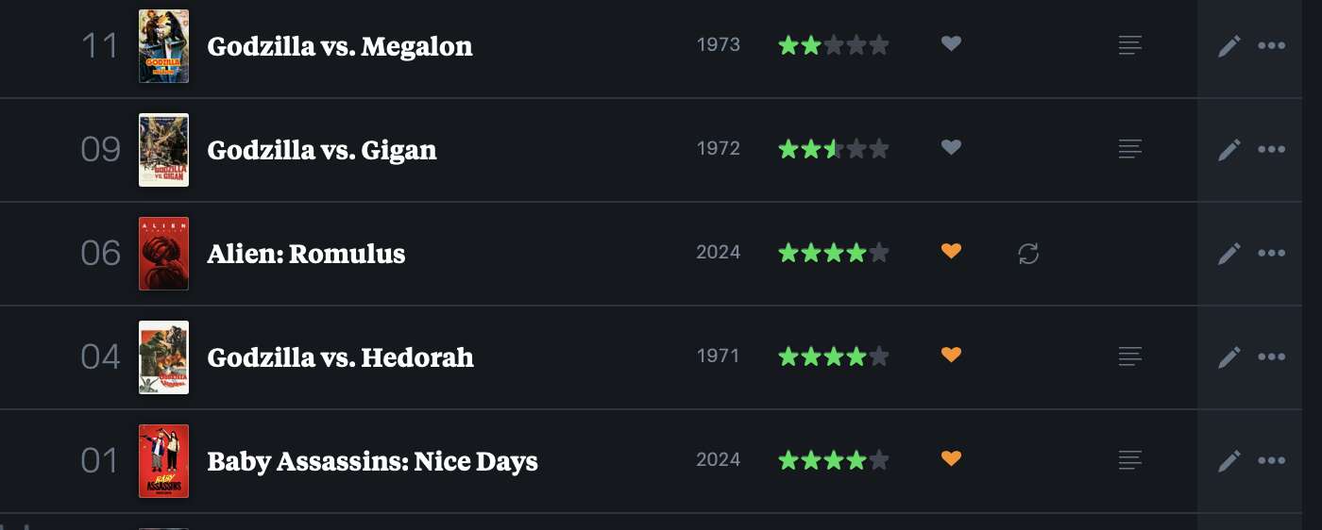Toggle the heart on Godzilla vs. Gigan
The height and width of the screenshot is (530, 1322).
pos(951,147)
